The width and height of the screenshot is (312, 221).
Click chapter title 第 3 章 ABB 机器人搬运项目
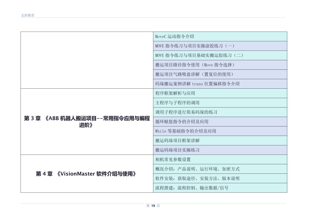pos(87,122)
